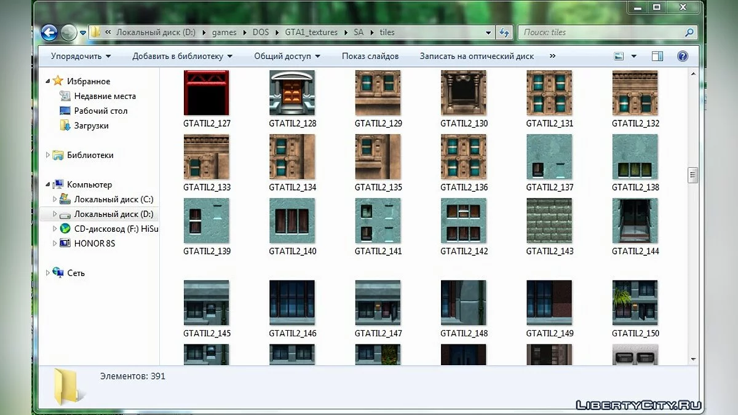Open the Упорядочить dropdown menu
Image resolution: width=738 pixels, height=415 pixels.
(x=81, y=56)
